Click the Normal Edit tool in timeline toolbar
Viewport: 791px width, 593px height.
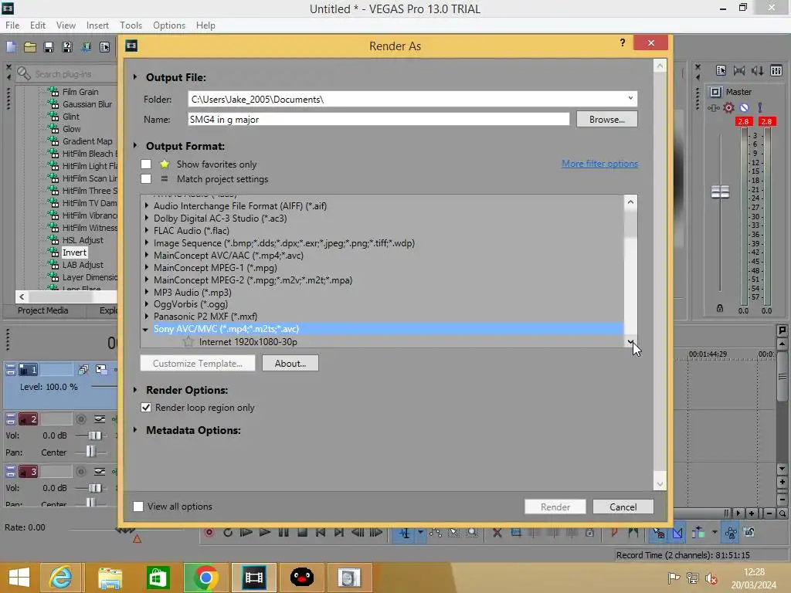[405, 533]
